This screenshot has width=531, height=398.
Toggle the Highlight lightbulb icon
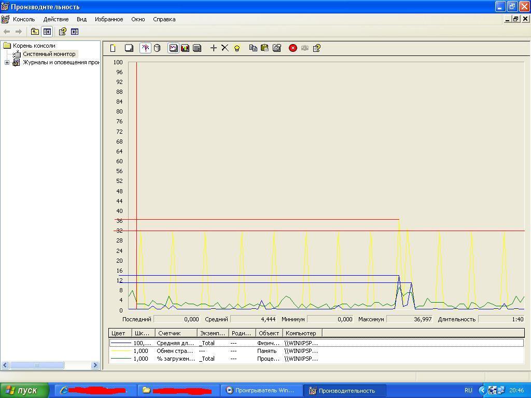tap(237, 48)
